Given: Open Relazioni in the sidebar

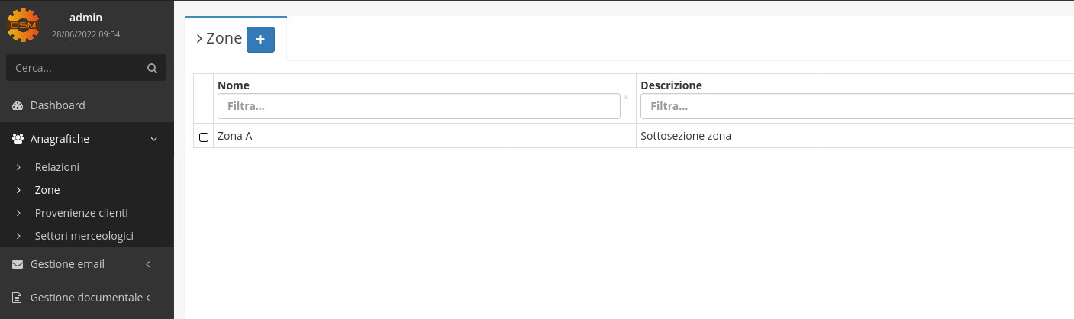Looking at the screenshot, I should 57,167.
